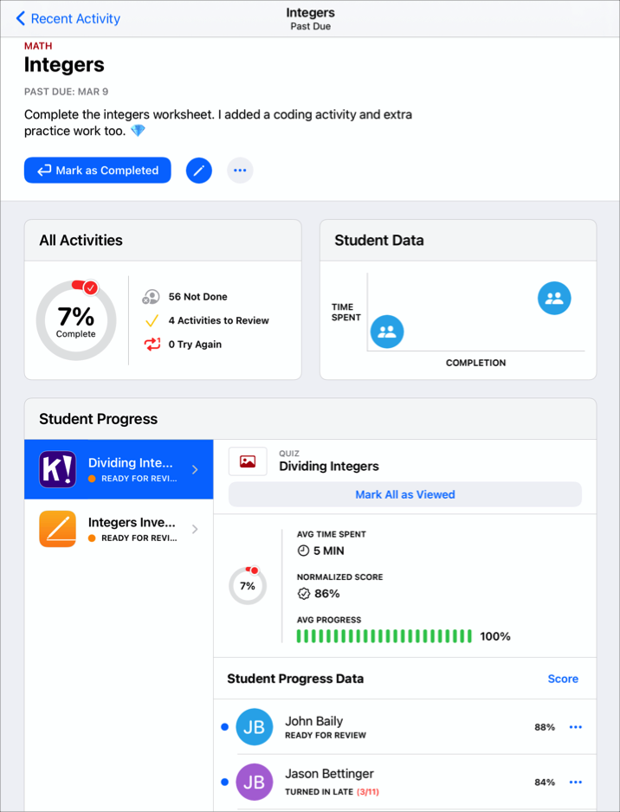Expand the Integers Investigation activity chevron
Screen dimensions: 620x812
pos(195,529)
